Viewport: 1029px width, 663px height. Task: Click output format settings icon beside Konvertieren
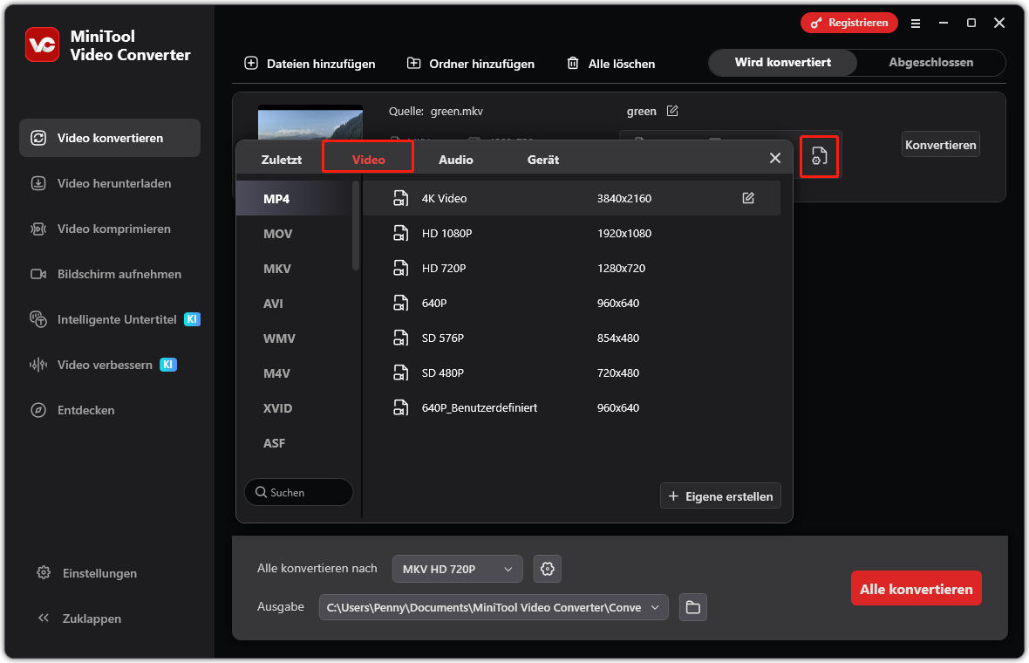(x=819, y=156)
